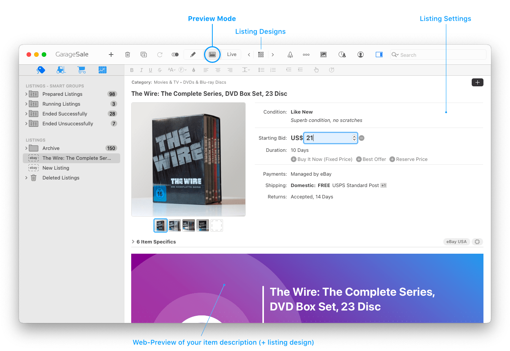Select the second DVD box photo thumbnail

pos(174,225)
